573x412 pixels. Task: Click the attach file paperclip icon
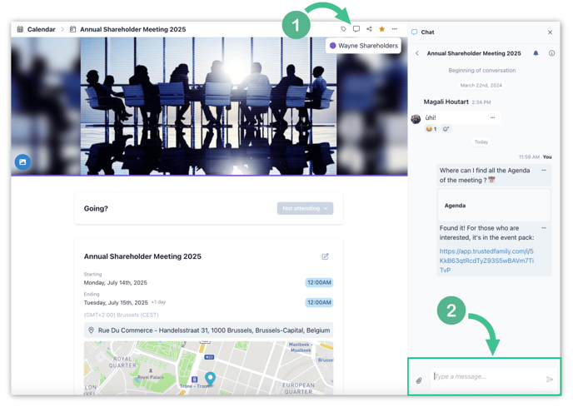pos(419,380)
